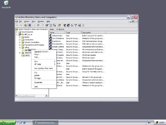Click the Forward arrow in toolbar
Screen dimensions: 166x125
point(21,25)
